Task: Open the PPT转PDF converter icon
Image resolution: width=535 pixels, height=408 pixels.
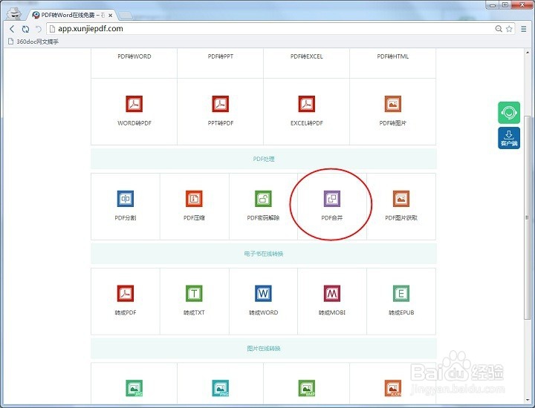Action: 221,104
